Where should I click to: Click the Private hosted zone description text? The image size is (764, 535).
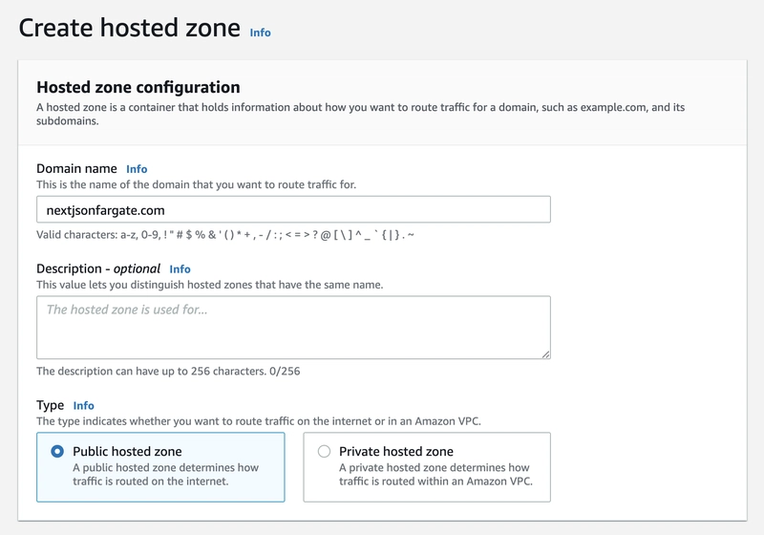(435, 475)
